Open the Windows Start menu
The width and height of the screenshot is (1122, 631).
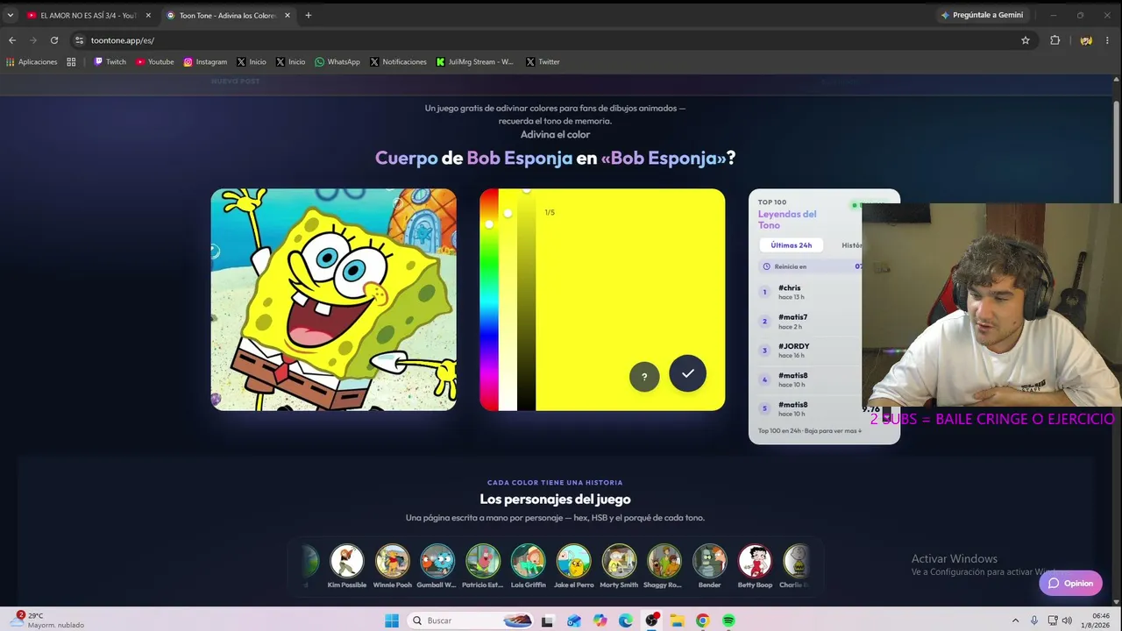click(x=392, y=620)
